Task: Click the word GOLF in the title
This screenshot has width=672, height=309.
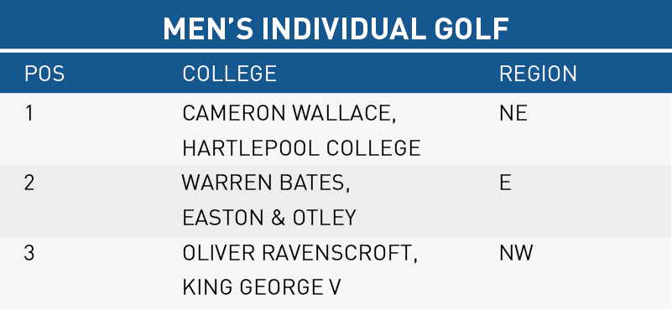Action: (471, 28)
